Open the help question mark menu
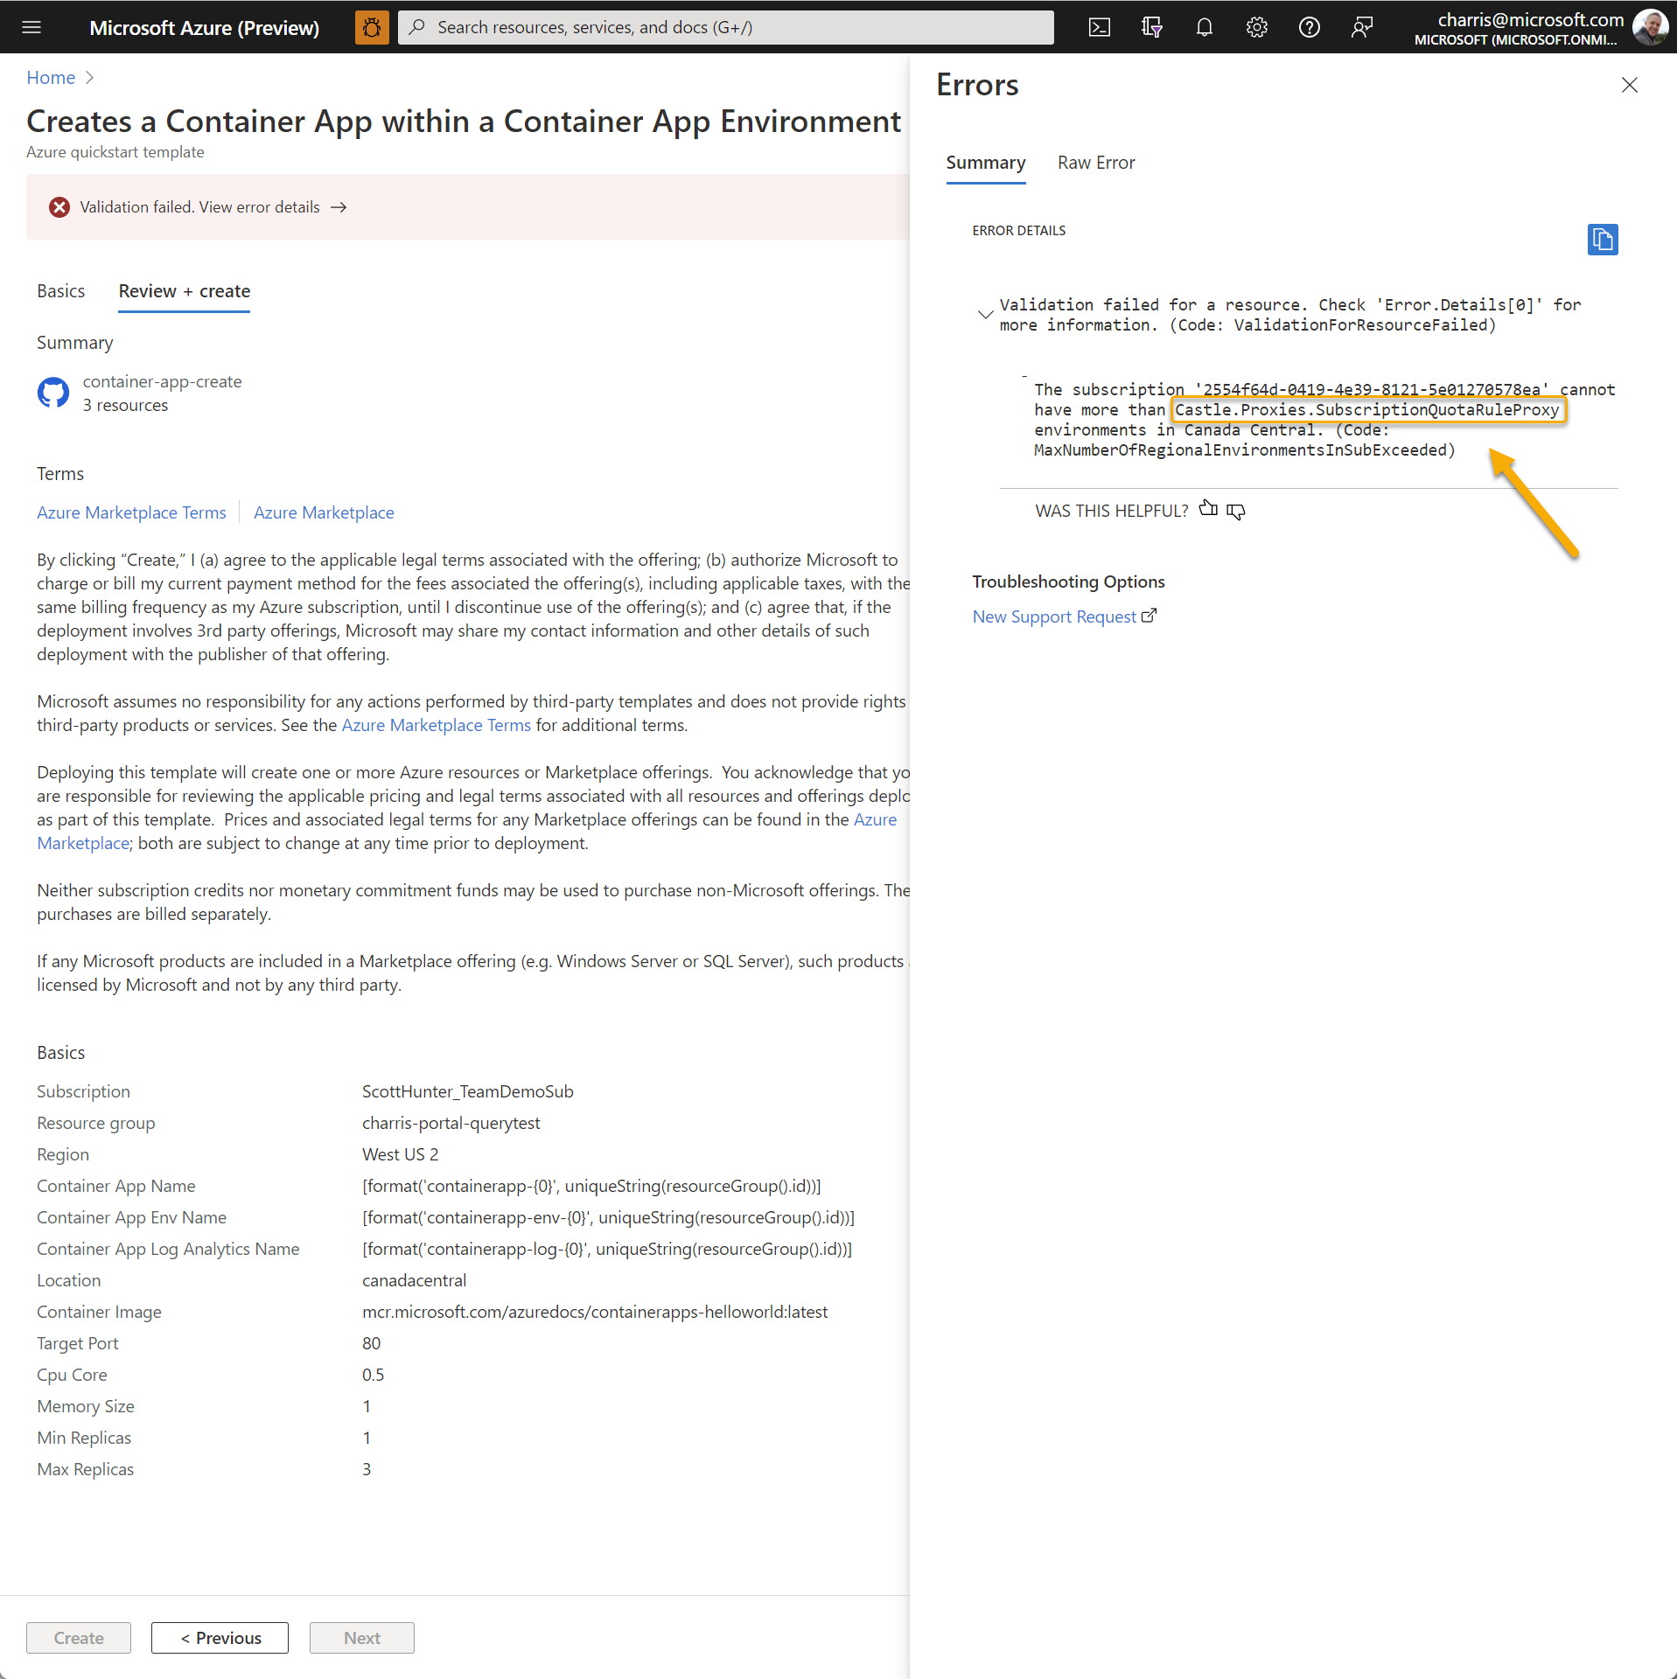Screen dimensions: 1677x1679 point(1310,27)
